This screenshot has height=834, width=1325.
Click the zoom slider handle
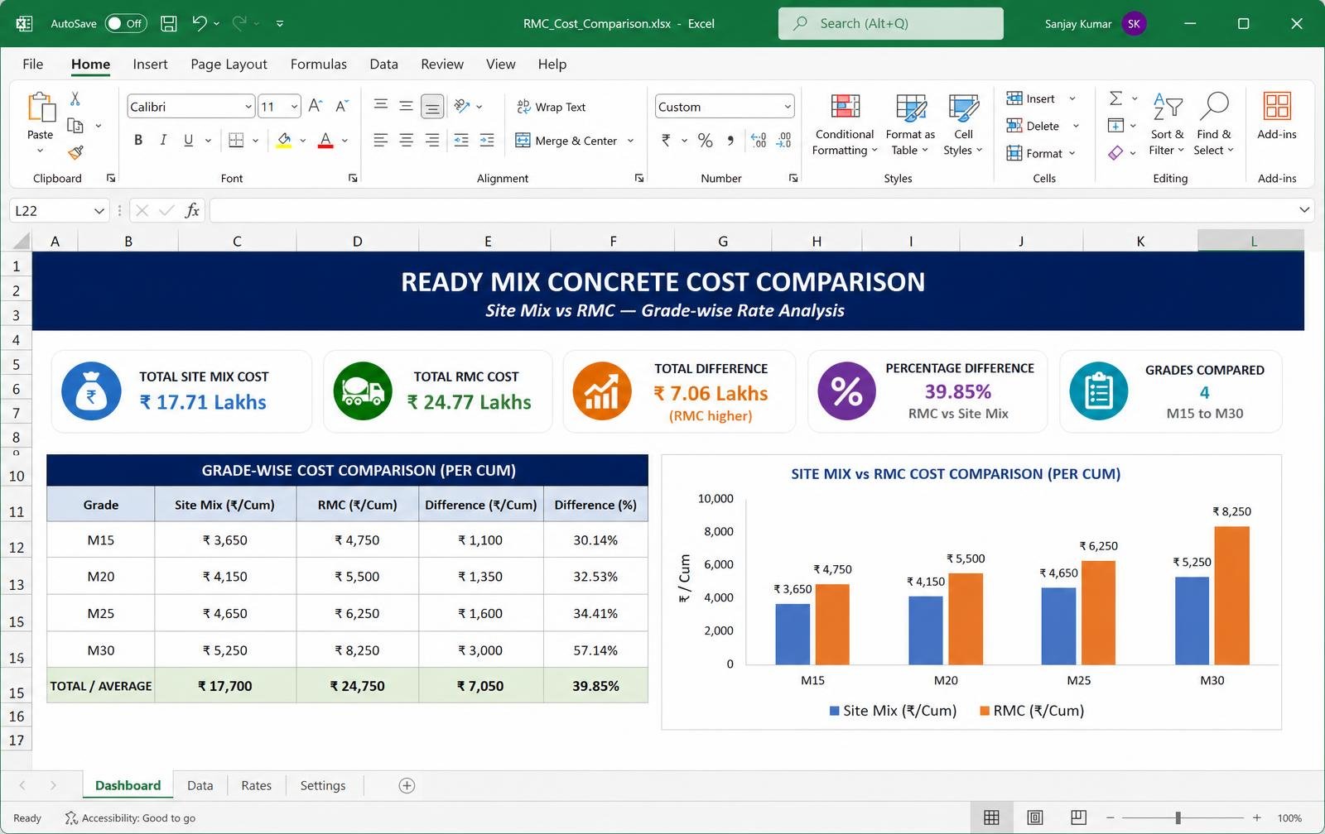coord(1178,817)
